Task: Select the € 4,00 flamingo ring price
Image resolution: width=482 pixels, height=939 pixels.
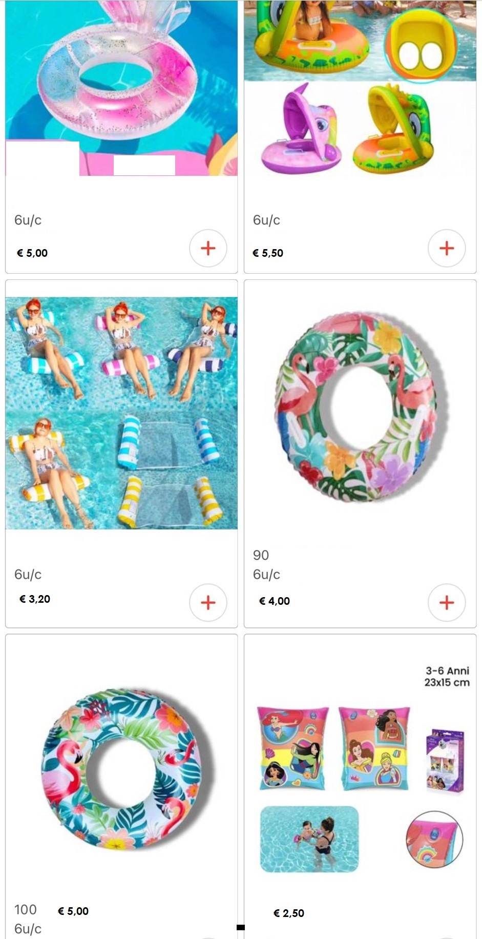Action: click(x=275, y=601)
